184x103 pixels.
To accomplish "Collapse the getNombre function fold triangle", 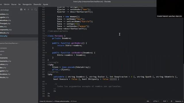I will [x=46, y=43].
